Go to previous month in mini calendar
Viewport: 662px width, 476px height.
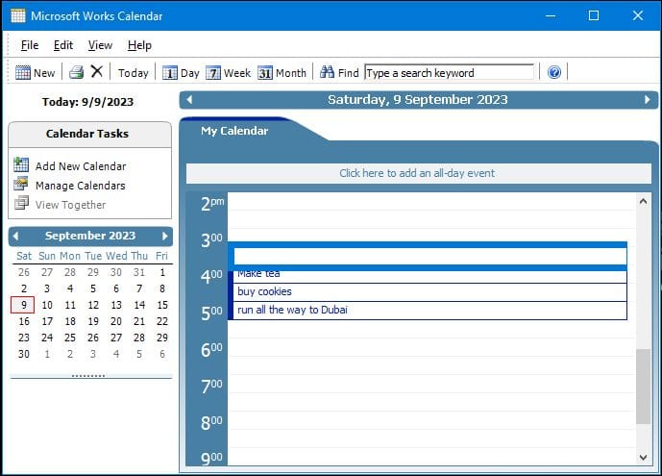click(x=16, y=236)
